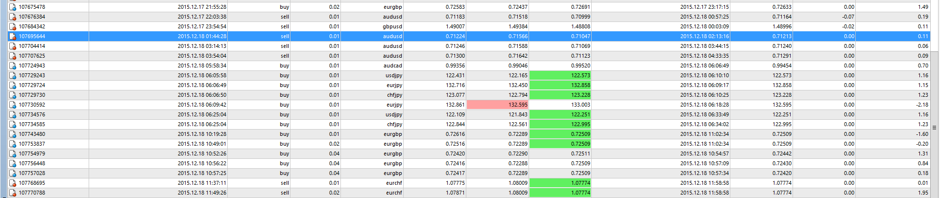Click the profit value -2.18
940x198 pixels.
point(922,105)
